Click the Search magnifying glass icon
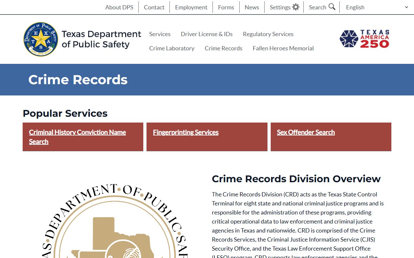This screenshot has height=258, width=414. click(332, 7)
